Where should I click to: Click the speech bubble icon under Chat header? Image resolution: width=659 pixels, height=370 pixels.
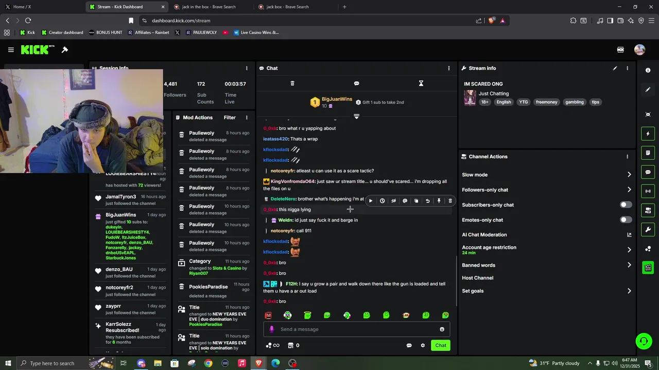pyautogui.click(x=356, y=83)
